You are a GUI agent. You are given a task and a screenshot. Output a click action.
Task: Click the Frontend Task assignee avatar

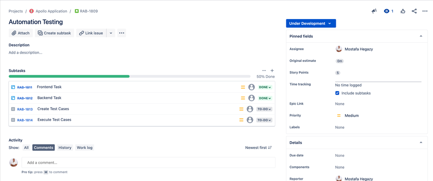tap(251, 87)
